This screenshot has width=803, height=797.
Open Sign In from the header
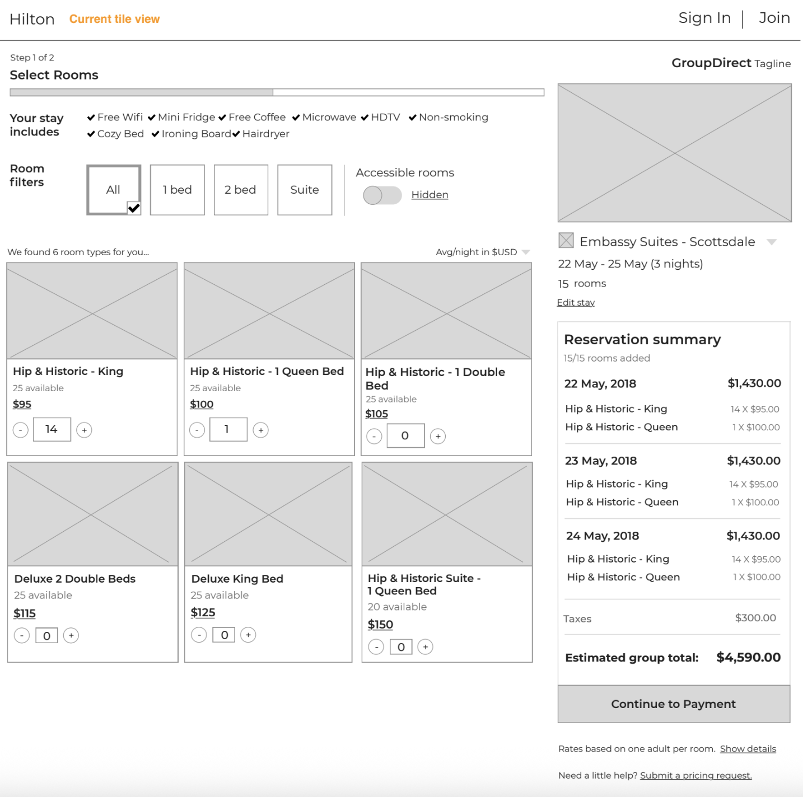click(x=704, y=18)
